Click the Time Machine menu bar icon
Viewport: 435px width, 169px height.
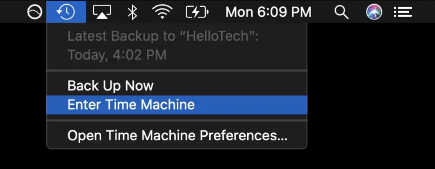tap(66, 12)
